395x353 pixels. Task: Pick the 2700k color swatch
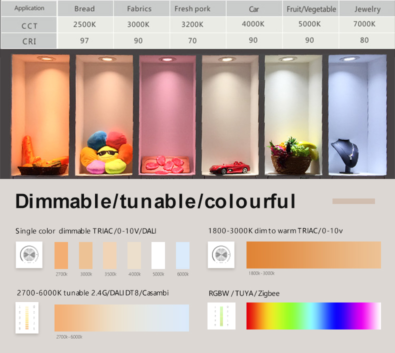coord(61,255)
